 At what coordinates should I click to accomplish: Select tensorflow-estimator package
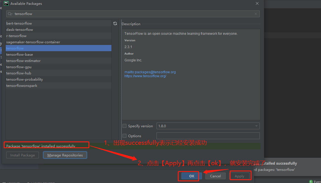pos(58,61)
